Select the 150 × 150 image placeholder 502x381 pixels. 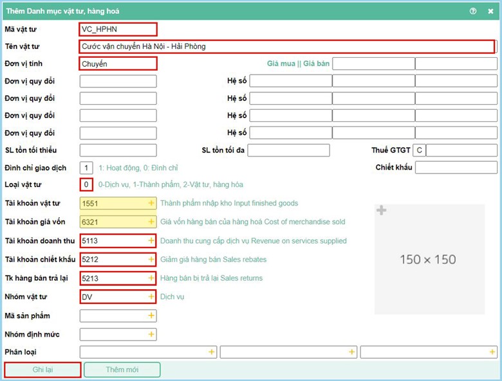(x=429, y=260)
